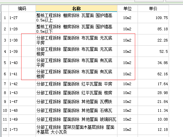Select code cell 1-73
Screen dimensions: 183x137
click(22, 130)
